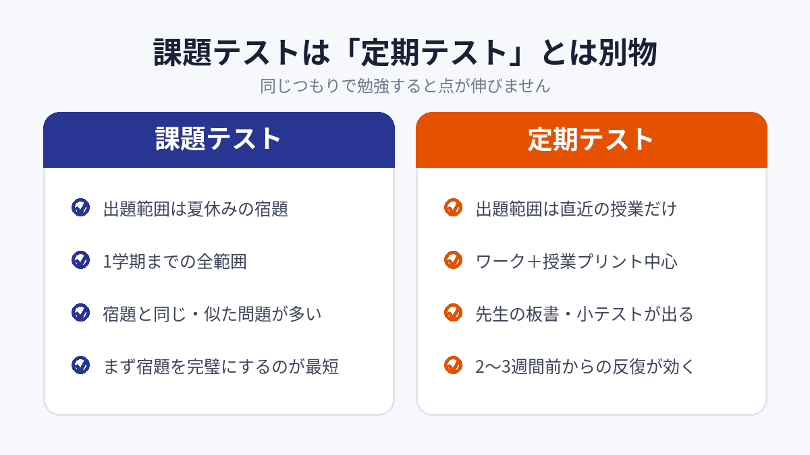This screenshot has height=455, width=810.
Task: Click the orange check beside ワーク＋授業プリント中心
Action: tap(453, 260)
